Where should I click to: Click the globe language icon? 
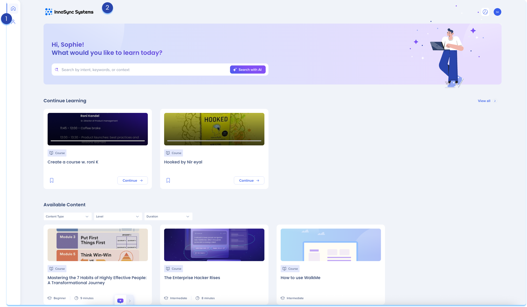tap(485, 12)
